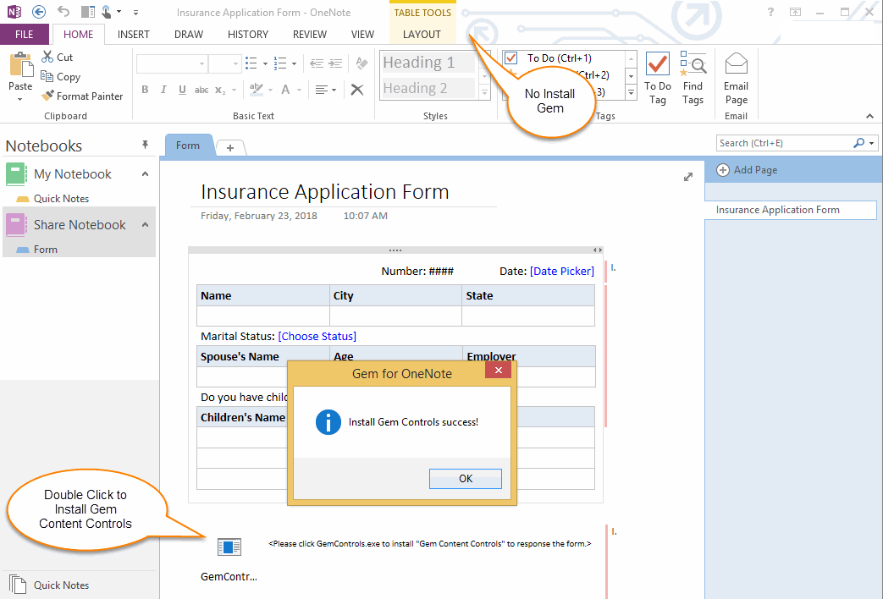Open the search scope dropdown arrow

tap(871, 143)
